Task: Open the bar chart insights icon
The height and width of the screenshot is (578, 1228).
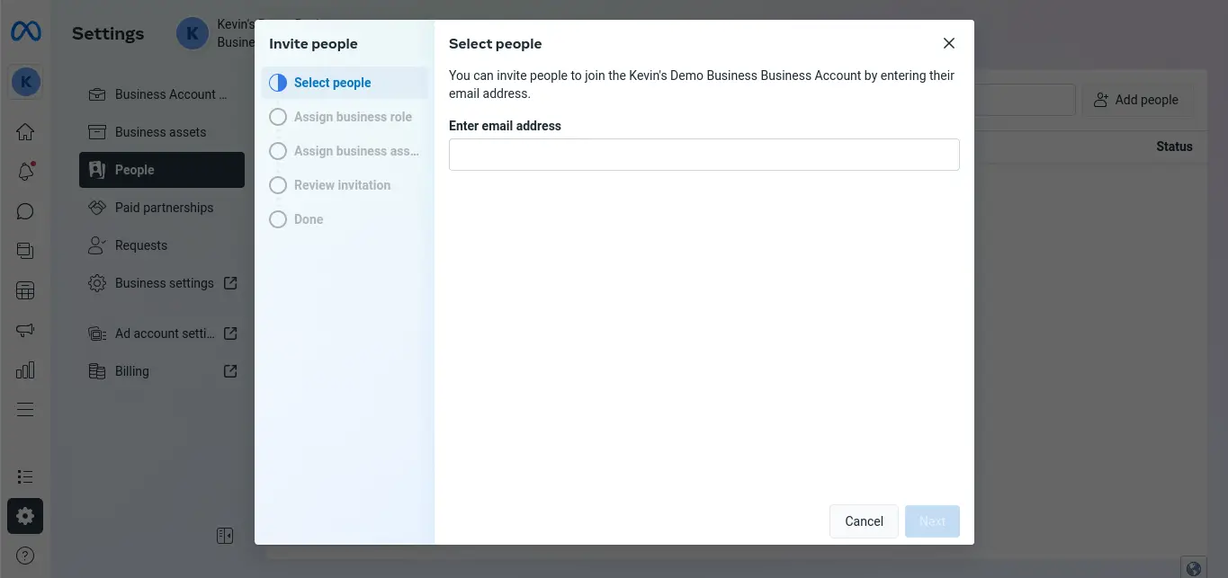Action: point(25,369)
